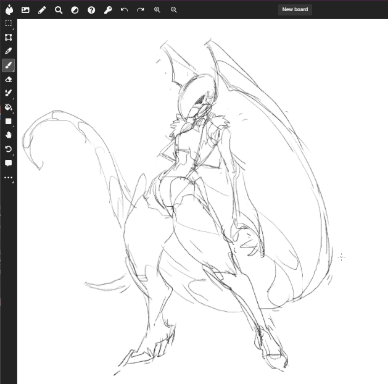Create a New board
Image resolution: width=388 pixels, height=384 pixels.
(x=295, y=9)
